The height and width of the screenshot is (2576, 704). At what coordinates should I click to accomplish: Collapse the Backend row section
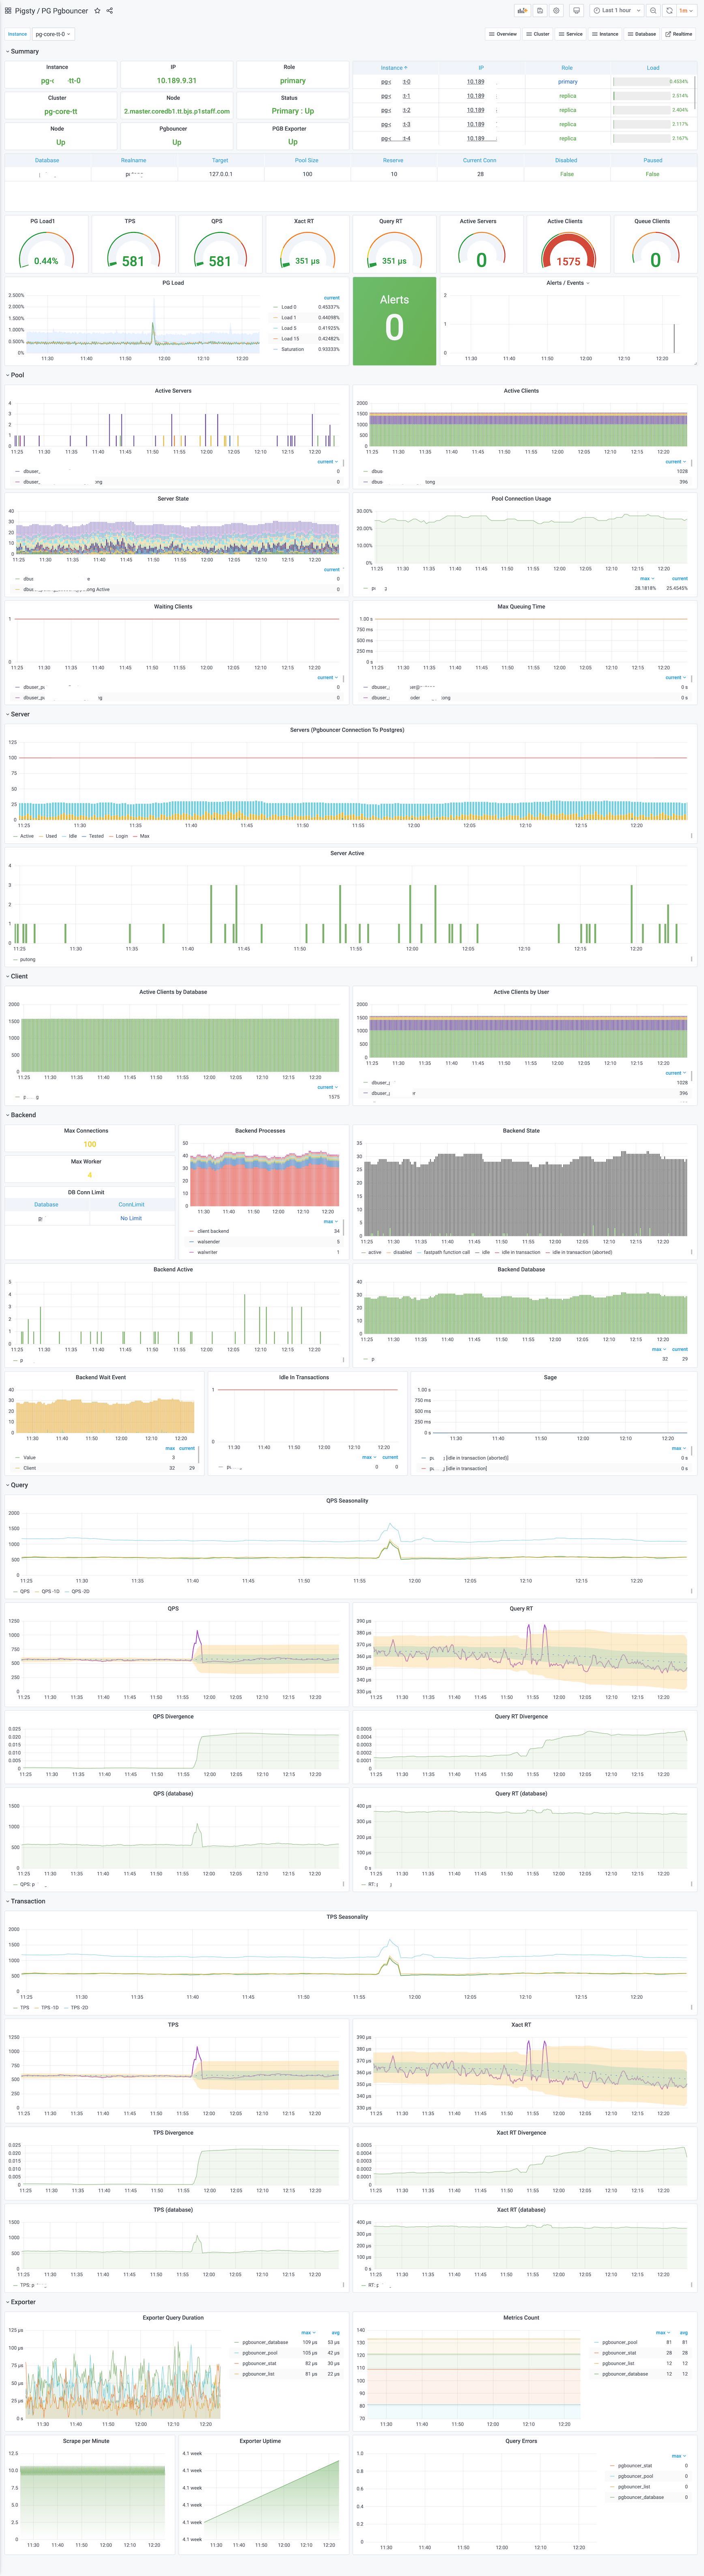(x=21, y=1115)
